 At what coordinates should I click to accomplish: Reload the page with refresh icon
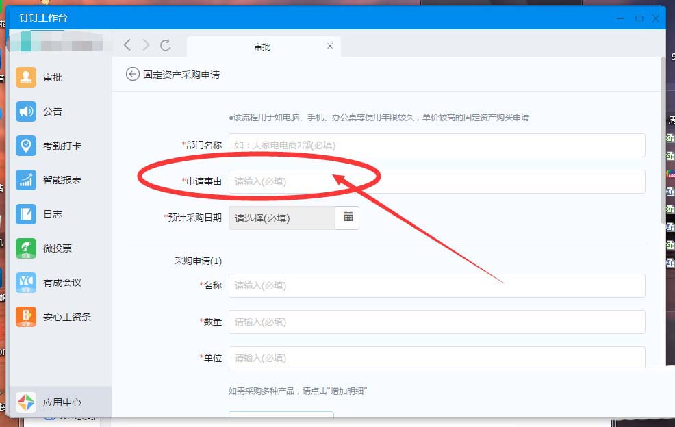[165, 44]
